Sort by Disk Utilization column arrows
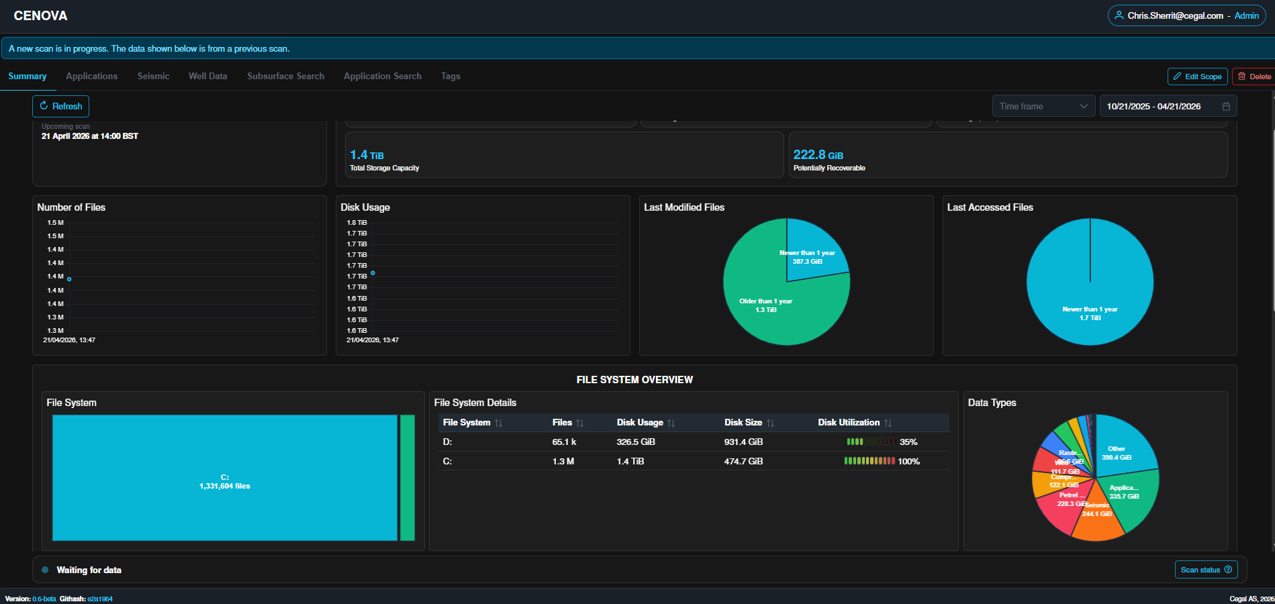Image resolution: width=1275 pixels, height=604 pixels. 888,423
